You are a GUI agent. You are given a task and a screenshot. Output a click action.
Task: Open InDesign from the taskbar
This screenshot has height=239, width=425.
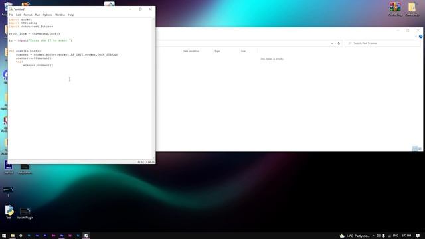coord(70,236)
